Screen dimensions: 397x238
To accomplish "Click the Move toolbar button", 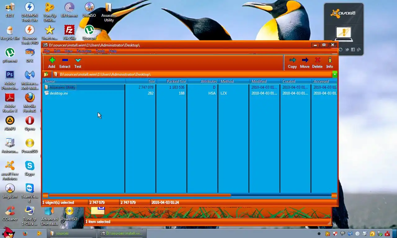I will click(x=305, y=63).
